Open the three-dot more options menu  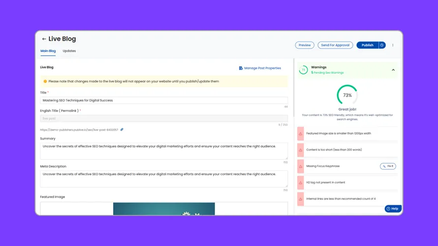[393, 45]
